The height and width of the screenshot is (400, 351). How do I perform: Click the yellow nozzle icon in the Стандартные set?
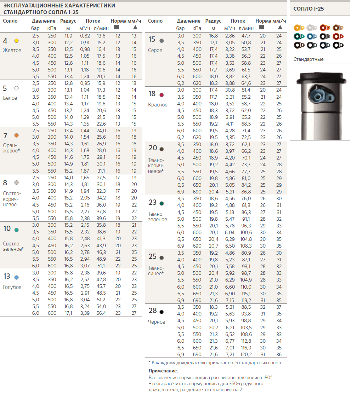click(299, 28)
